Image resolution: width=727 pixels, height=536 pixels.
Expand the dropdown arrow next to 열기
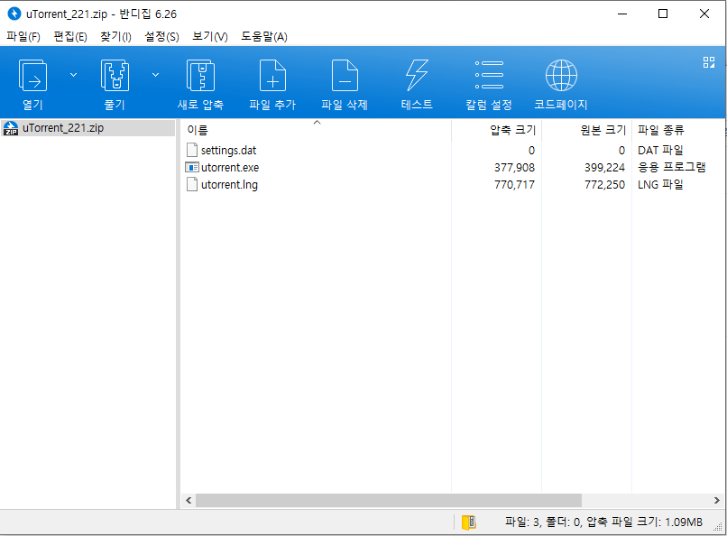pyautogui.click(x=73, y=75)
